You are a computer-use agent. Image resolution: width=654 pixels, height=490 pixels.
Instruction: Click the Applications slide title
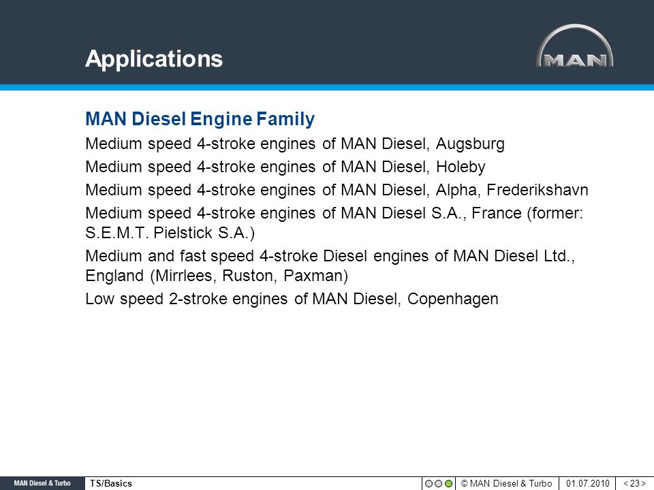pos(154,59)
